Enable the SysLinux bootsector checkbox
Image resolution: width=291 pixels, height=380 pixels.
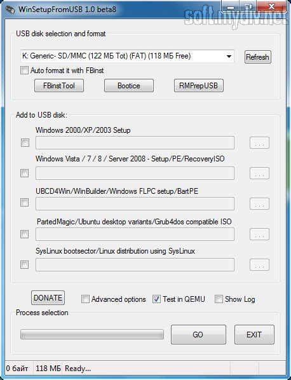[25, 264]
